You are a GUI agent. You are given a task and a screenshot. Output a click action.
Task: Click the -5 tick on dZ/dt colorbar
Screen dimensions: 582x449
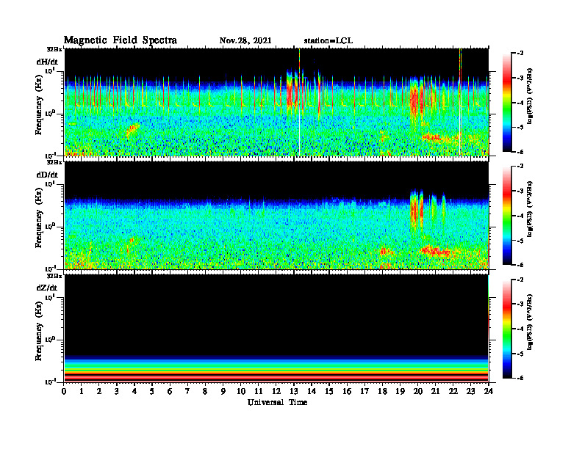point(520,354)
